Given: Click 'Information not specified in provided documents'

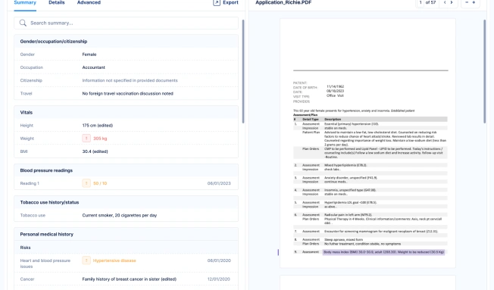Looking at the screenshot, I should 130,80.
